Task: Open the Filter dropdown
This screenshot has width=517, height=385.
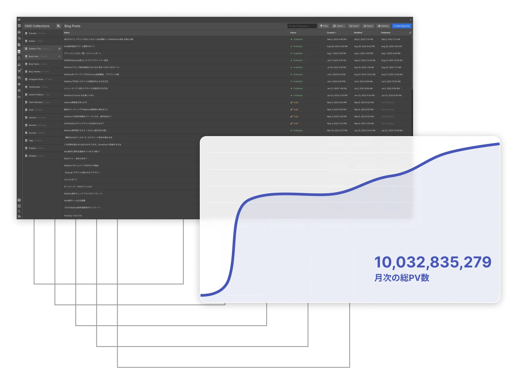Action: pos(324,26)
